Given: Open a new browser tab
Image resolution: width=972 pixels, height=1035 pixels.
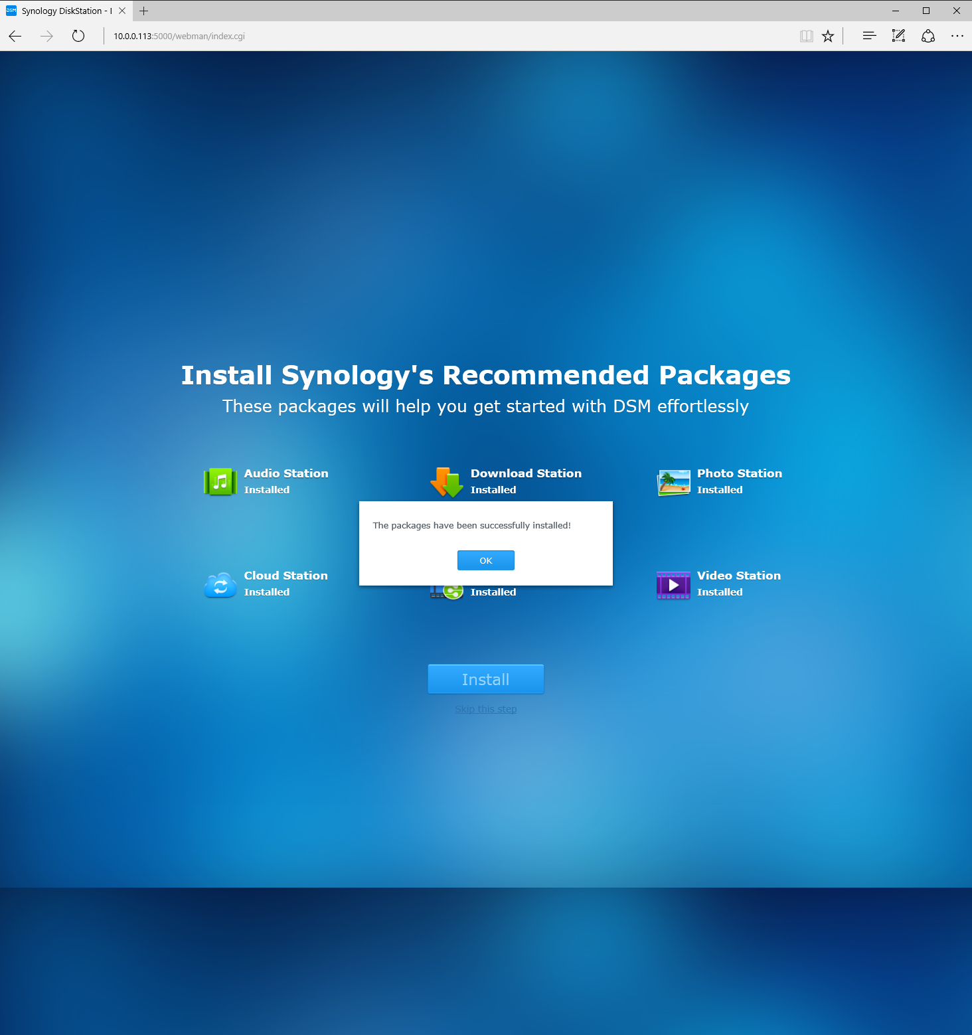Looking at the screenshot, I should [144, 11].
